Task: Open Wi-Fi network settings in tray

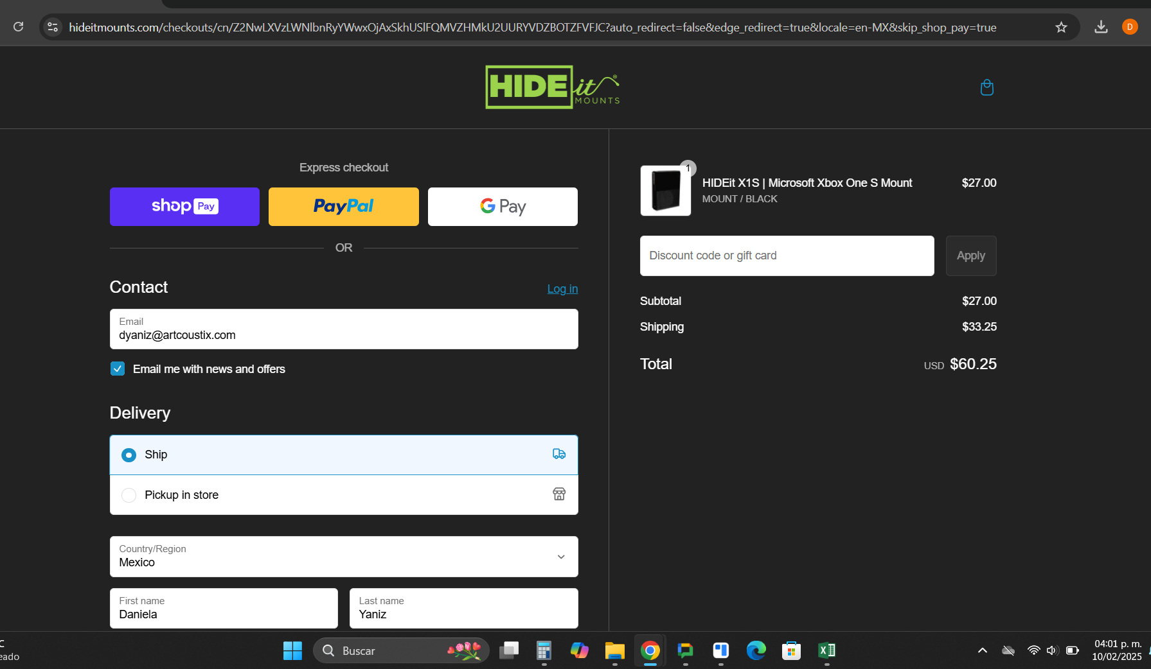Action: pos(1033,650)
